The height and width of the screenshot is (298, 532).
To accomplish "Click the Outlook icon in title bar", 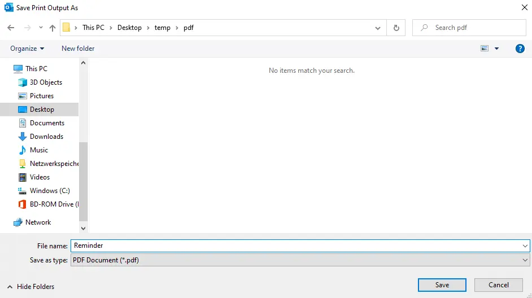I will (x=9, y=7).
